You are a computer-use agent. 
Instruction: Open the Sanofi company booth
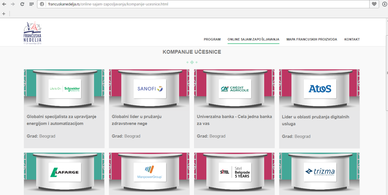pos(150,89)
